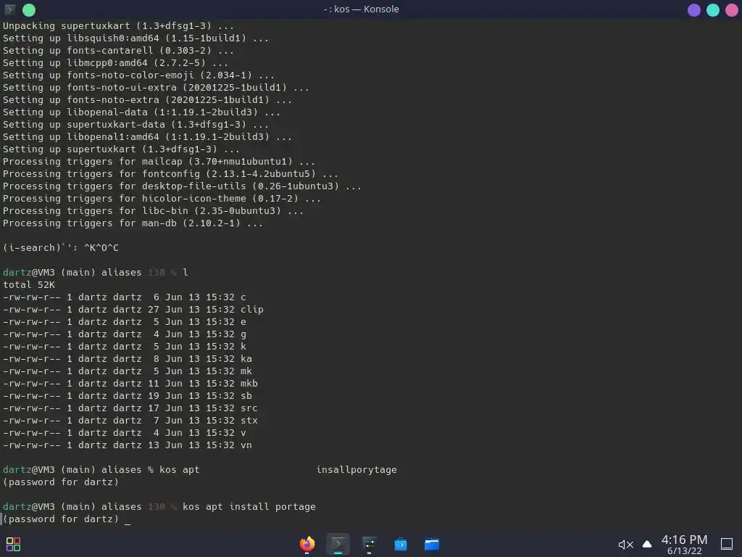Click file name 'sb' in listing

click(x=246, y=395)
